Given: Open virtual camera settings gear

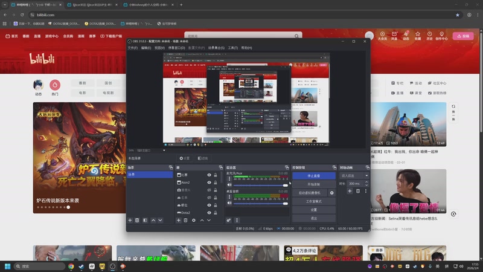Looking at the screenshot, I should [x=331, y=193].
